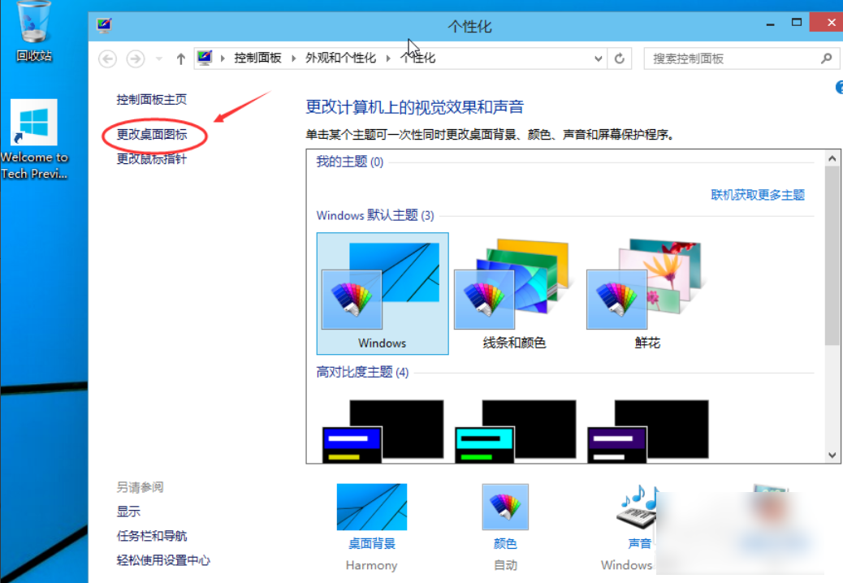Click the search control panel input field

pyautogui.click(x=731, y=58)
